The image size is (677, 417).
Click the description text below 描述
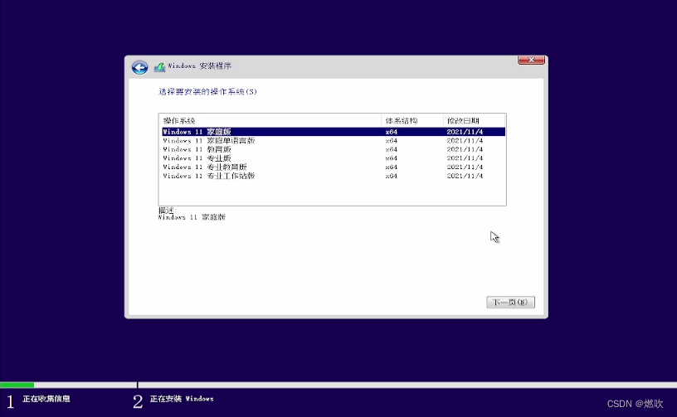pyautogui.click(x=192, y=217)
